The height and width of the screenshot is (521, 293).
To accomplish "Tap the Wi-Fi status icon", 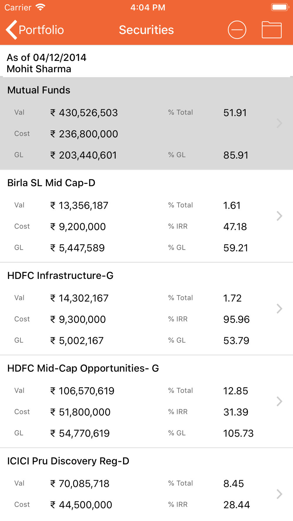I will (40, 7).
